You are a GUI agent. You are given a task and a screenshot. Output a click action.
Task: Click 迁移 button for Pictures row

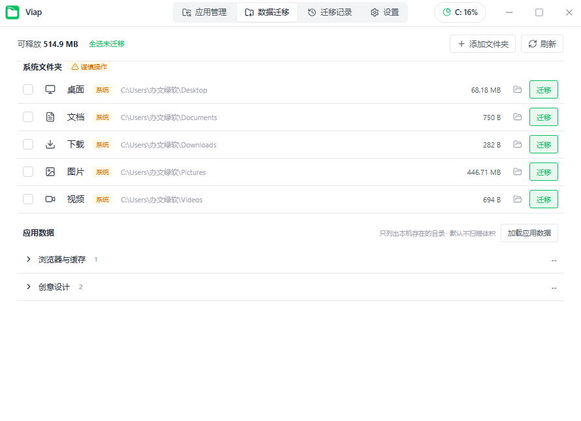pyautogui.click(x=544, y=172)
